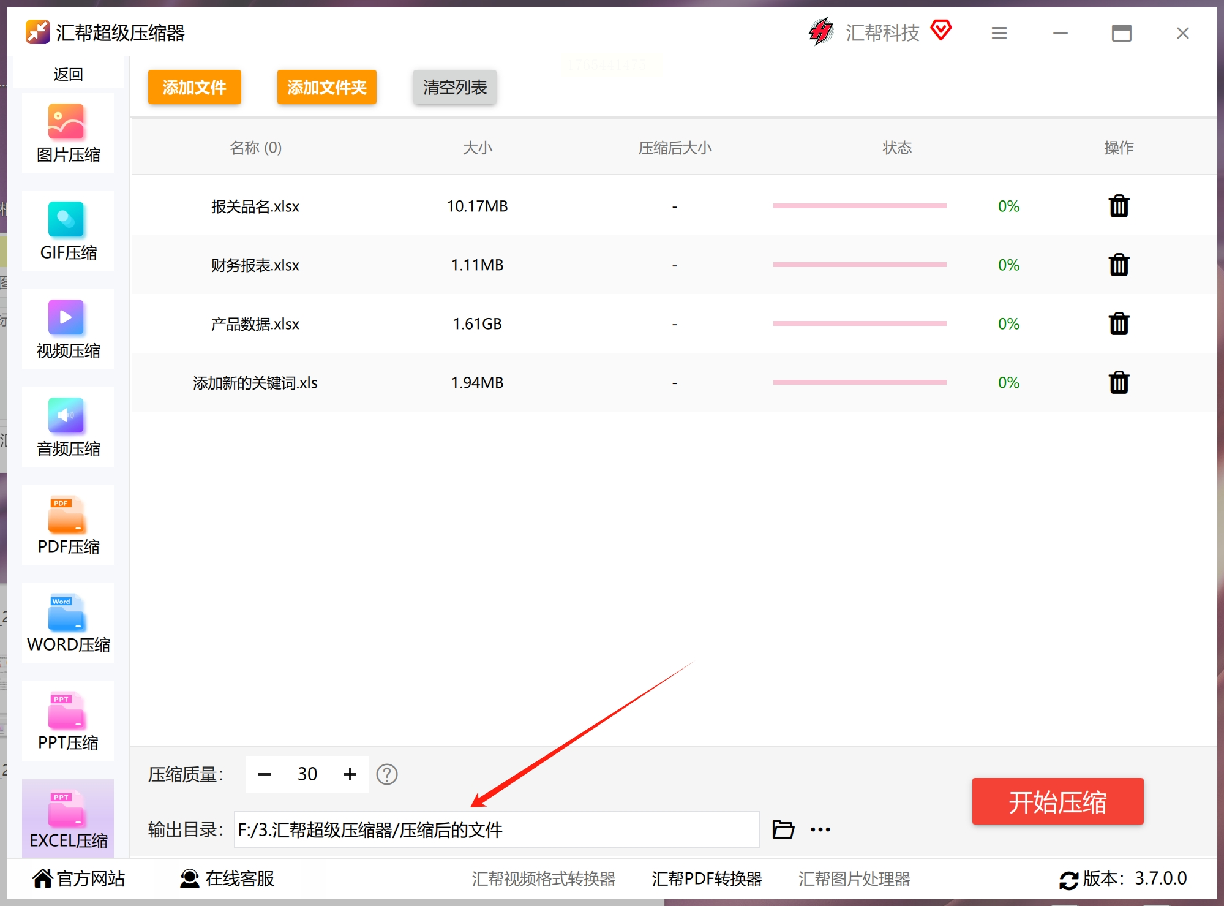Switch to 视频压缩 video compression

[67, 329]
